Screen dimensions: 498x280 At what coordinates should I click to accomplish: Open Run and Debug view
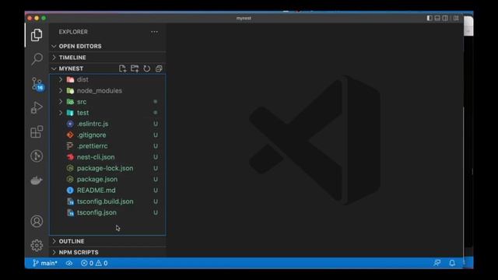pyautogui.click(x=37, y=107)
